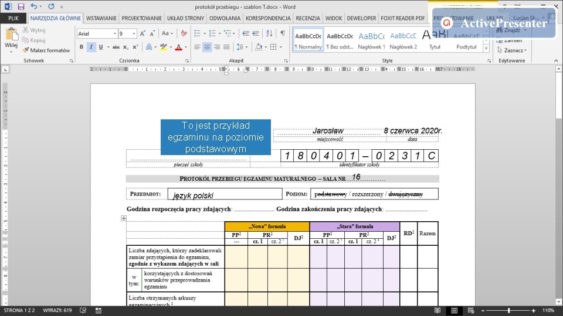Toggle Italic formatting off
Screen dimensions: 563x316
click(x=91, y=47)
